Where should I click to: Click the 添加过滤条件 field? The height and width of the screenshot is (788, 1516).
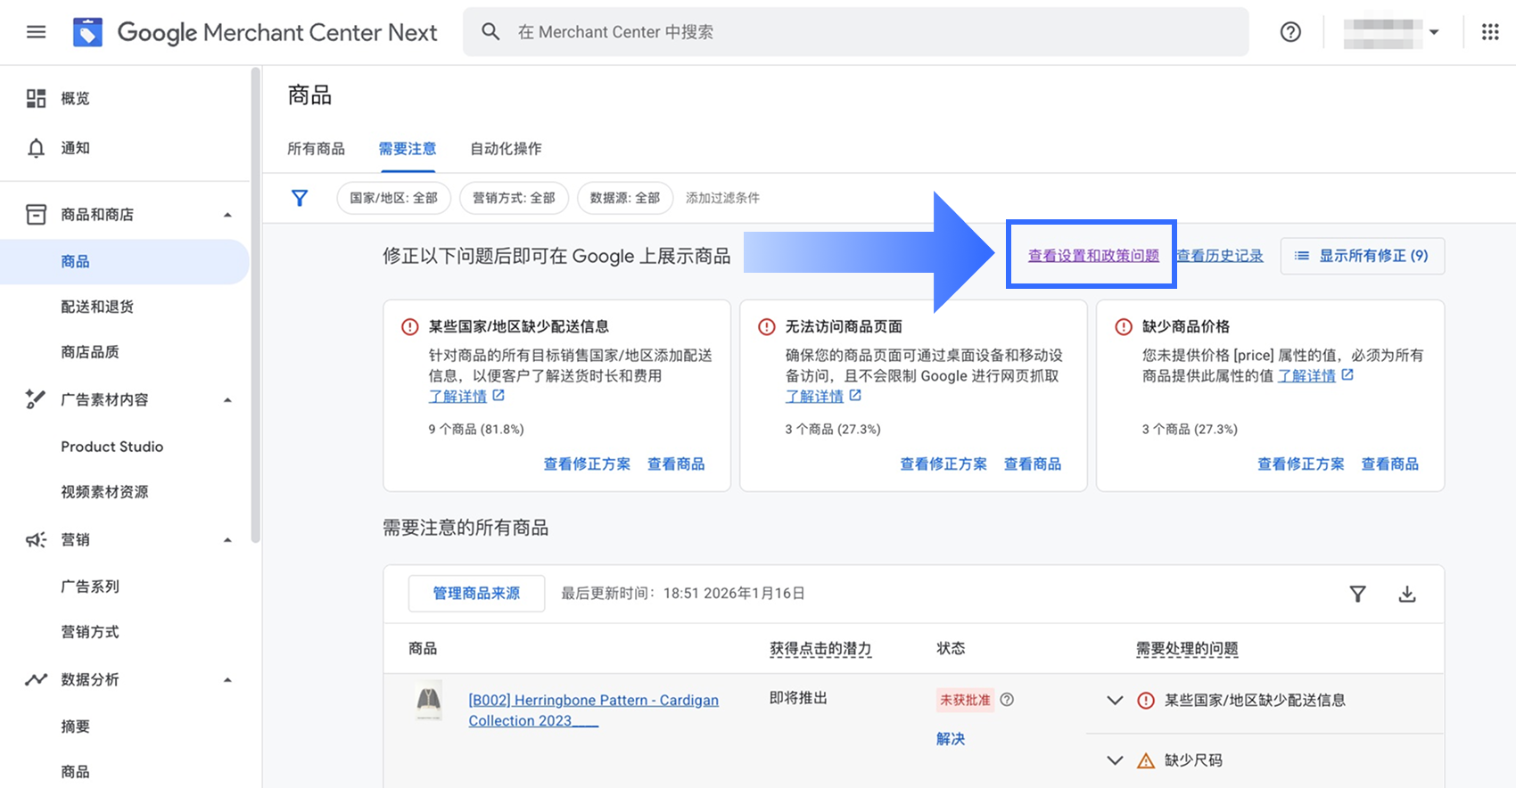(722, 198)
